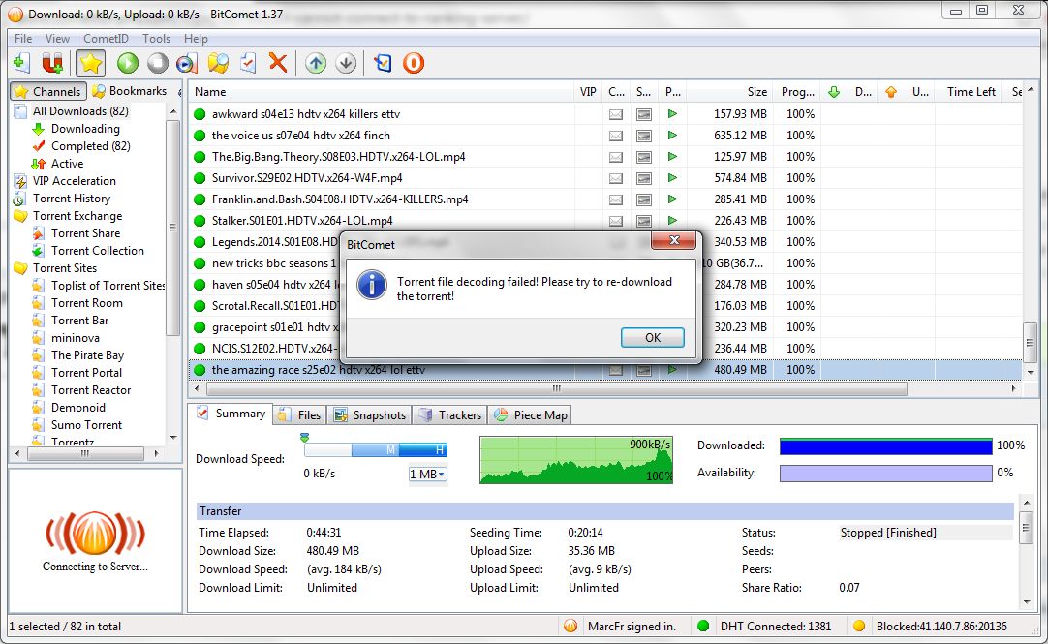The height and width of the screenshot is (644, 1048).
Task: Move the task down with the down arrow icon
Action: 346,63
